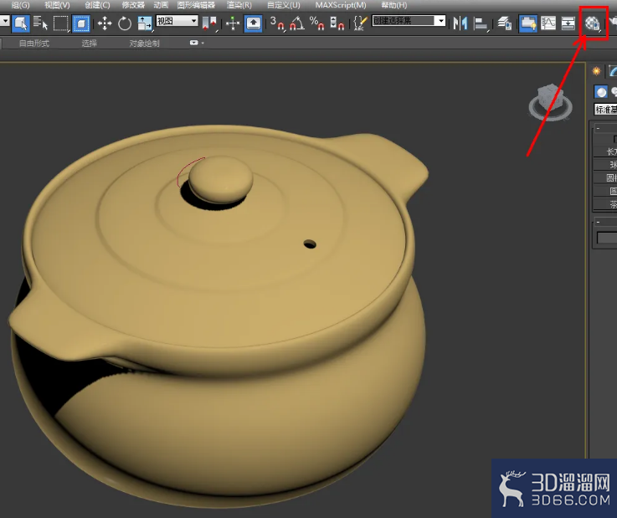Viewport: 617px width, 518px height.
Task: Toggle Keyboard Shortcut Override button
Action: click(253, 23)
